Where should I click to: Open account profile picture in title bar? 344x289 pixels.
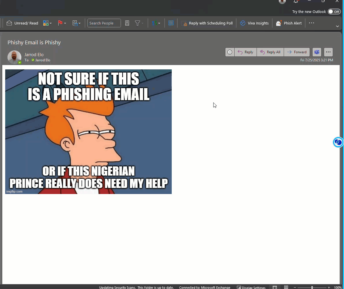(282, 1)
